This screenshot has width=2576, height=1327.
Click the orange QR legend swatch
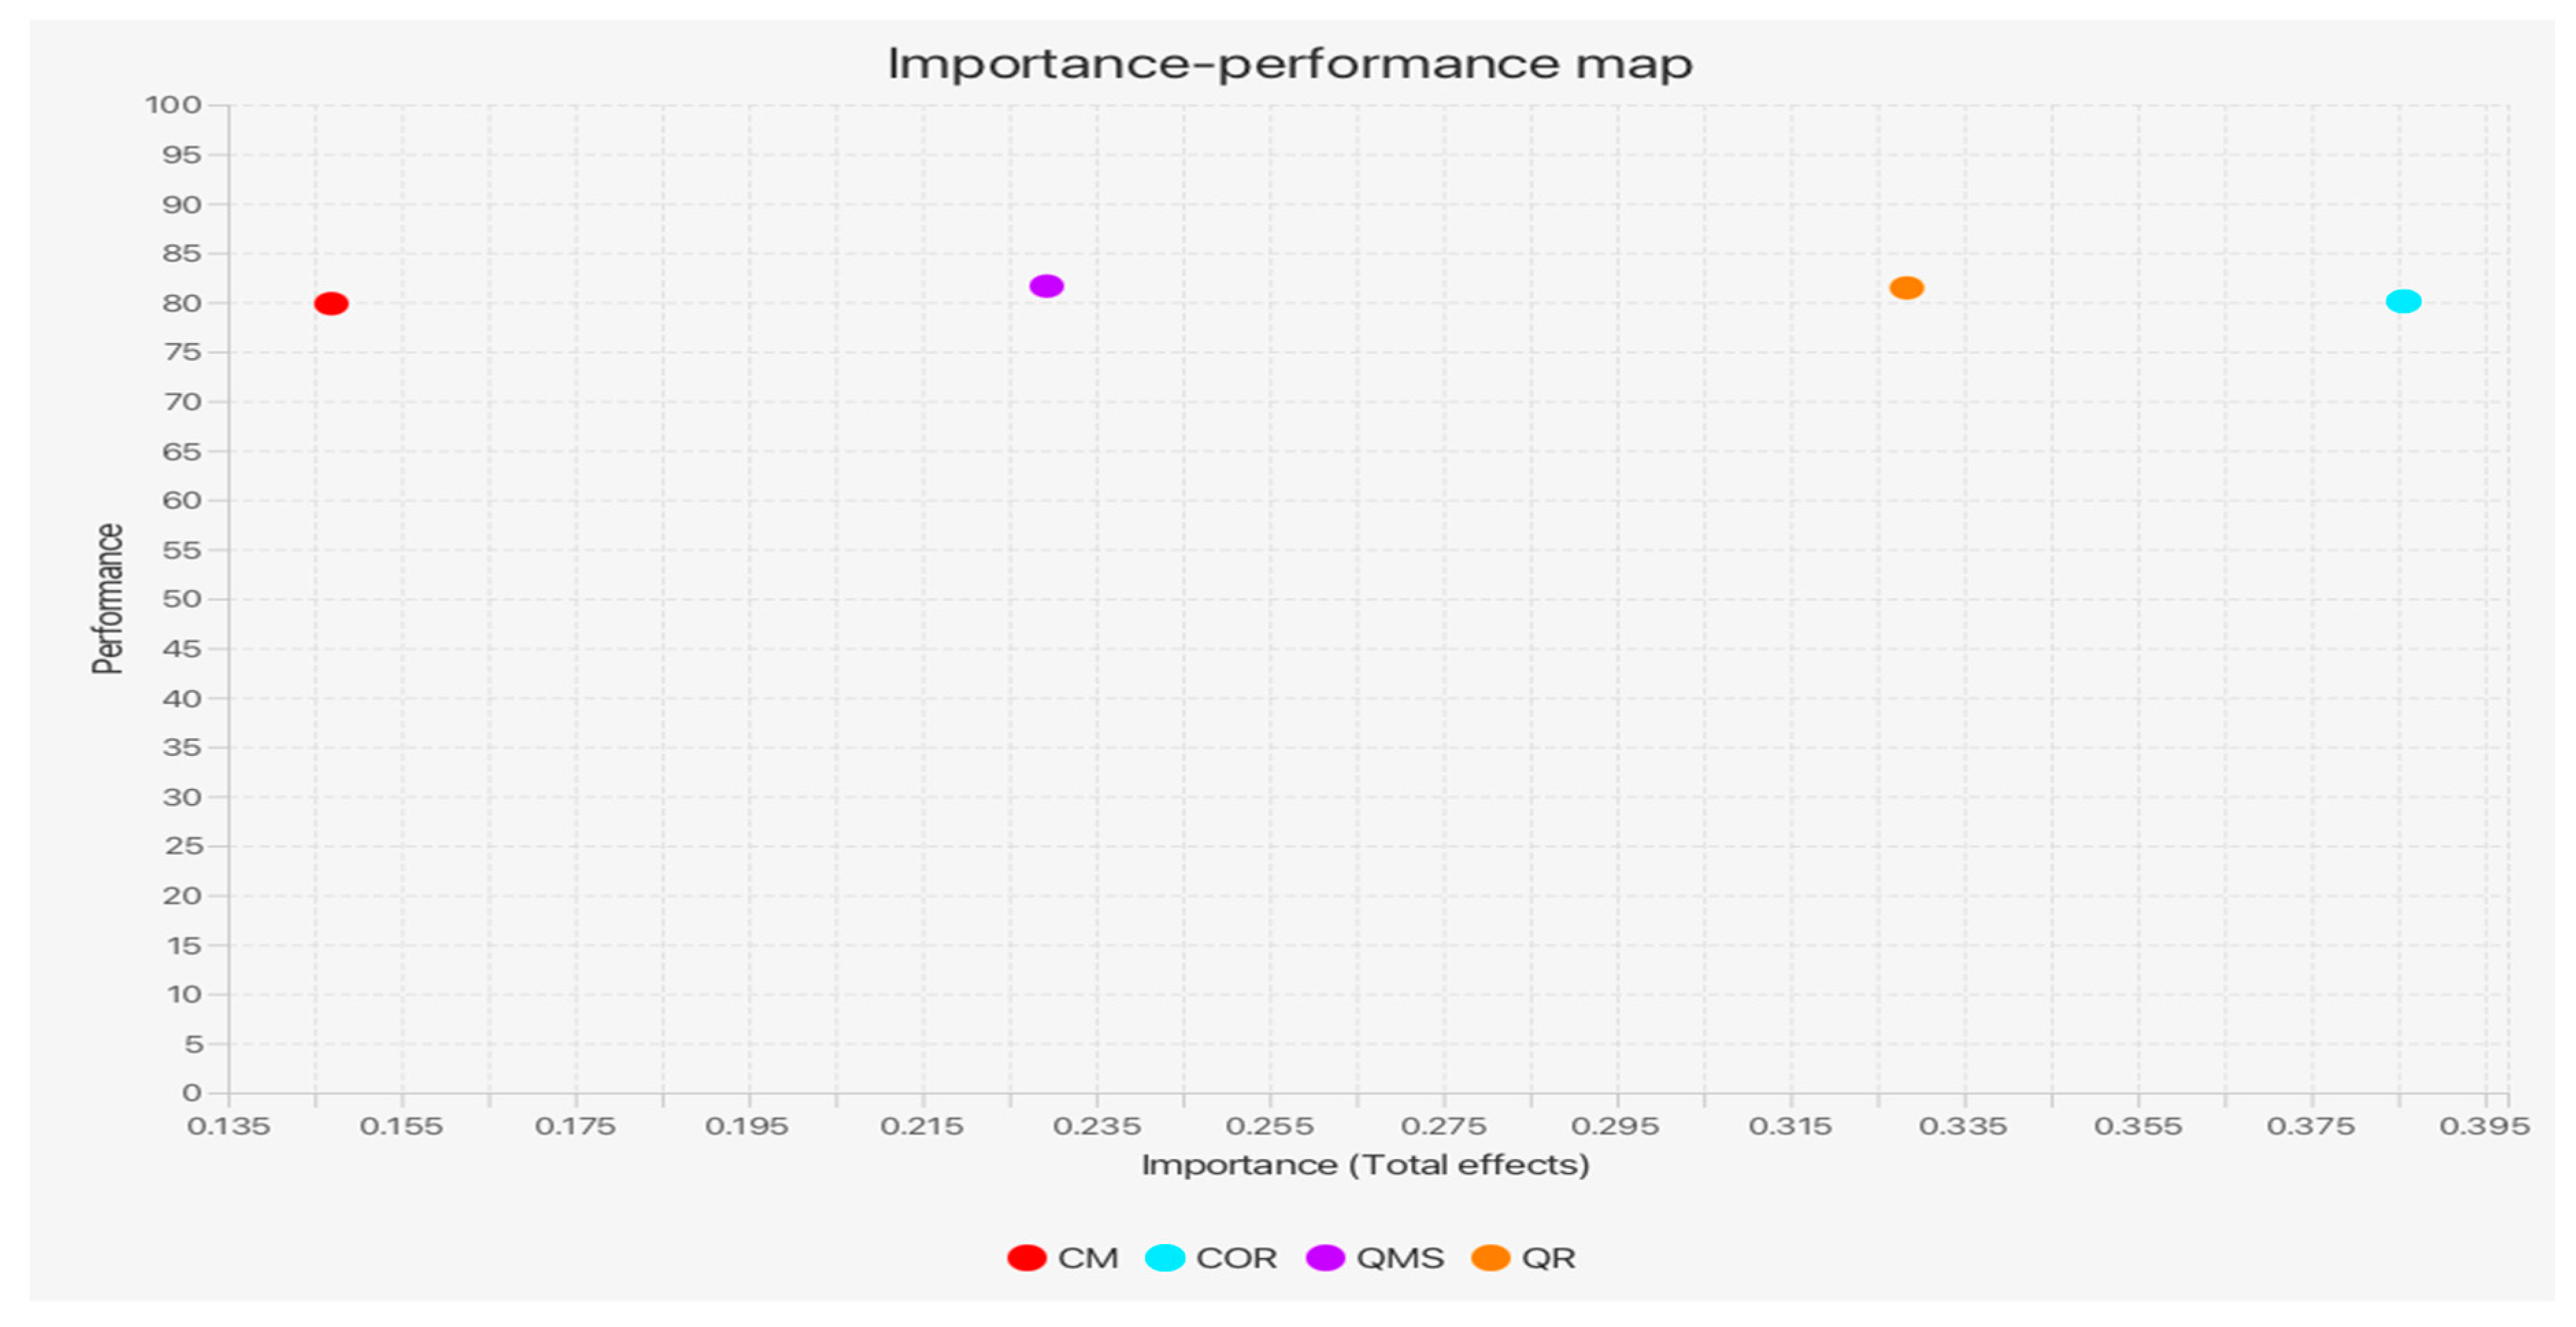(x=1490, y=1258)
